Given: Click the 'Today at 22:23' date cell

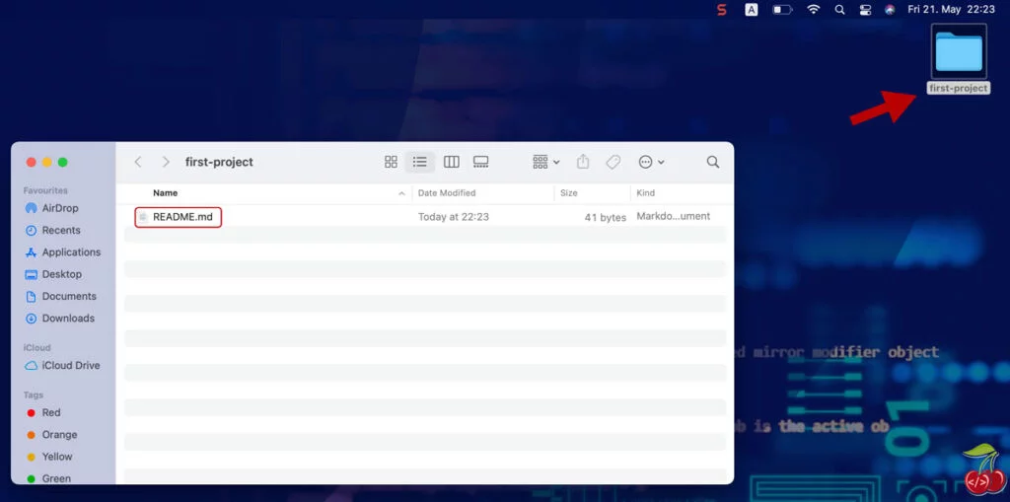Looking at the screenshot, I should (454, 217).
